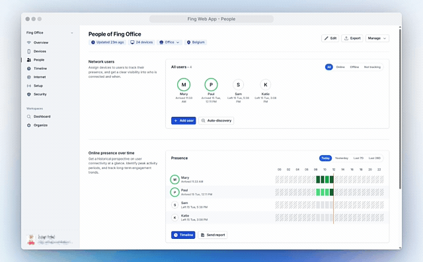Click the Export button
The image size is (423, 262).
point(352,38)
